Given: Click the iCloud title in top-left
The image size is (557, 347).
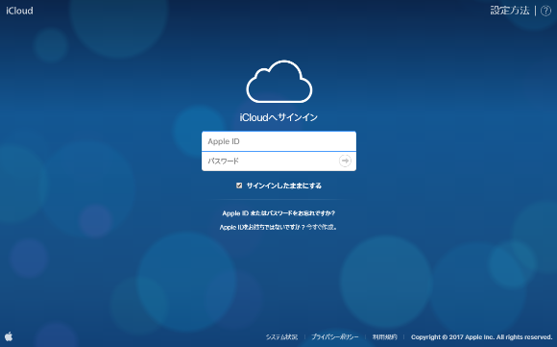Looking at the screenshot, I should point(19,11).
